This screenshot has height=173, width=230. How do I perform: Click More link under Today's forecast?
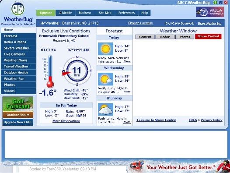pyautogui.click(x=127, y=62)
